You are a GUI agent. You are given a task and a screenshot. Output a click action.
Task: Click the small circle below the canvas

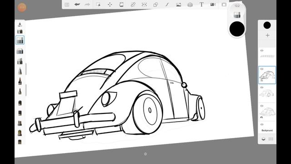(145, 154)
